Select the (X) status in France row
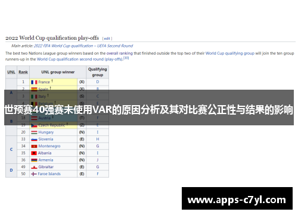Image resolution: width=298 pixels, height=215 pixels. 82,82
